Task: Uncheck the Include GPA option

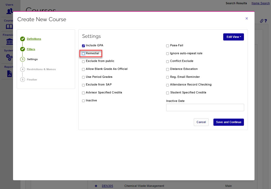Action: pyautogui.click(x=83, y=46)
